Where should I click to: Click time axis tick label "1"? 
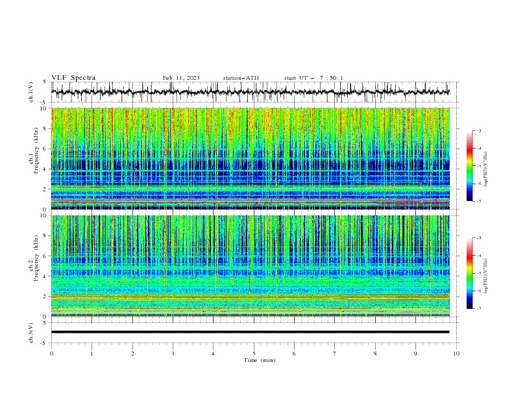pyautogui.click(x=92, y=354)
